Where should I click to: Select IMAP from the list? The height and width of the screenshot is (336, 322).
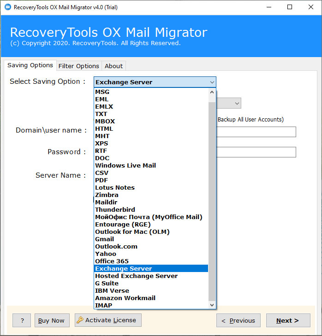pos(151,305)
